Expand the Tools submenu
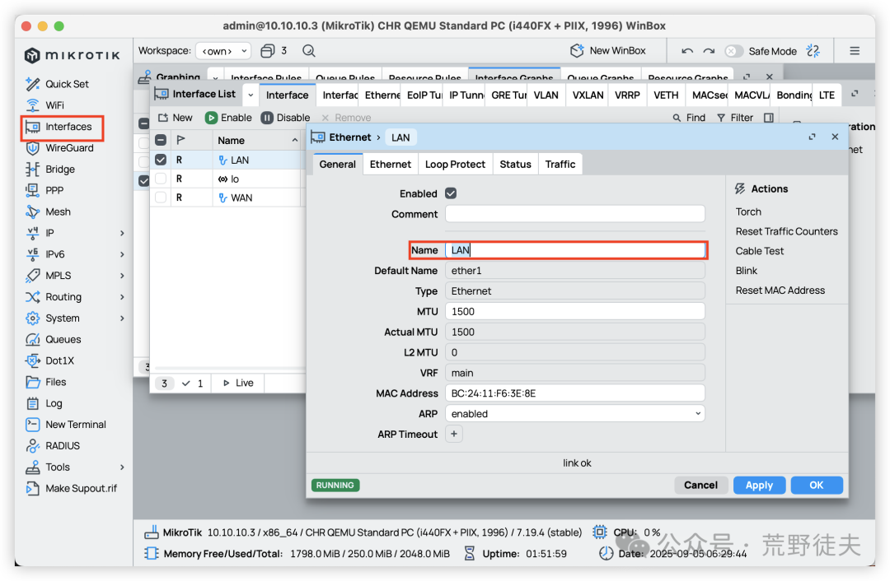This screenshot has height=581, width=890. 122,467
